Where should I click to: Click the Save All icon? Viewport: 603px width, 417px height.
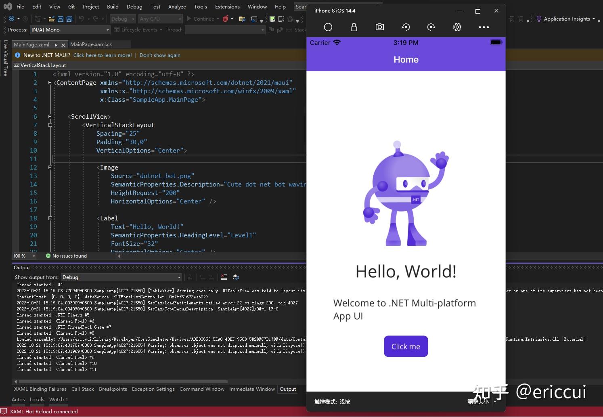69,19
